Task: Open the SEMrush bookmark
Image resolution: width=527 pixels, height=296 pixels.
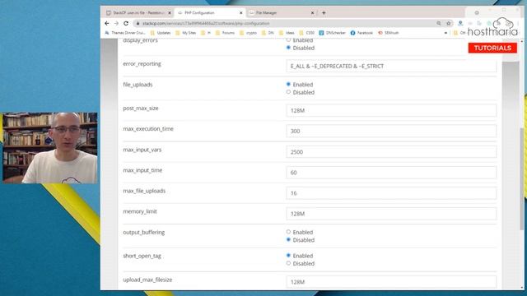Action: 389,33
